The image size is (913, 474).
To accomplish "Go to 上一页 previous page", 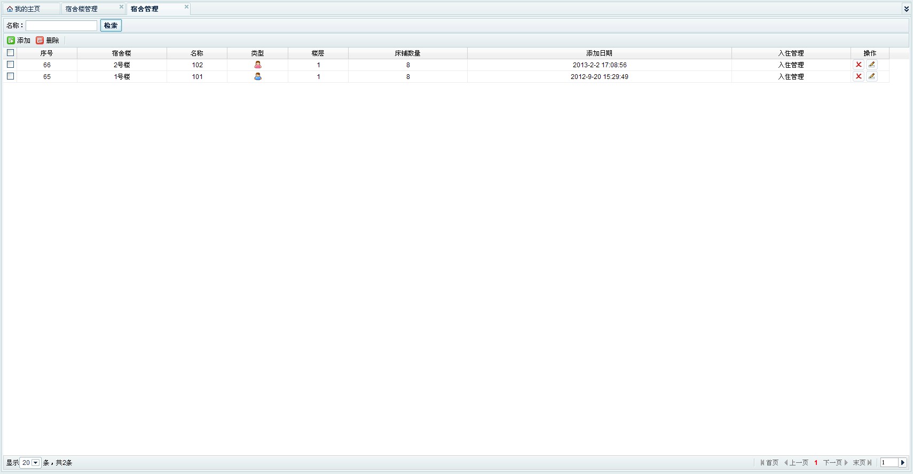I will click(796, 463).
